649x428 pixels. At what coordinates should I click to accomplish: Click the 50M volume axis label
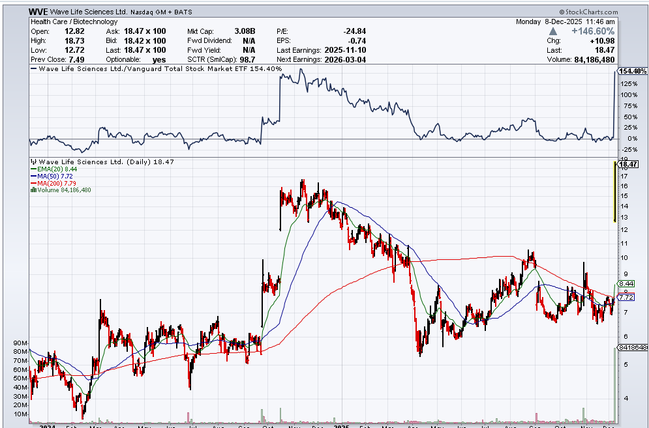point(21,378)
